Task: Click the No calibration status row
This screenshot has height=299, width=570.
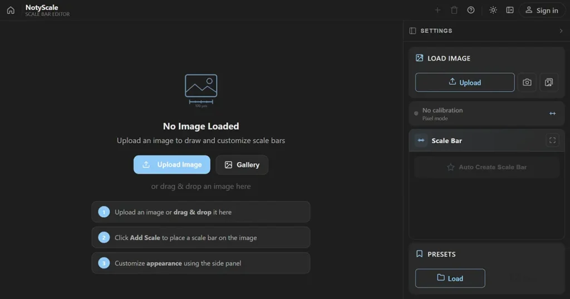Action: click(x=487, y=113)
